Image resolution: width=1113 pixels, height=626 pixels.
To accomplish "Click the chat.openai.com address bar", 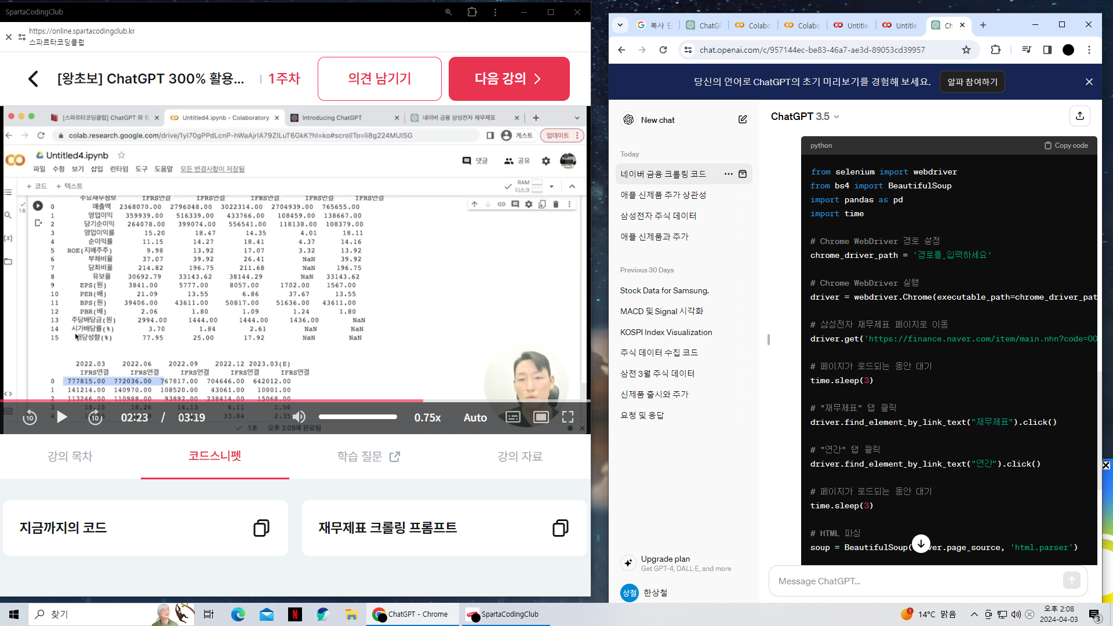I will click(812, 50).
